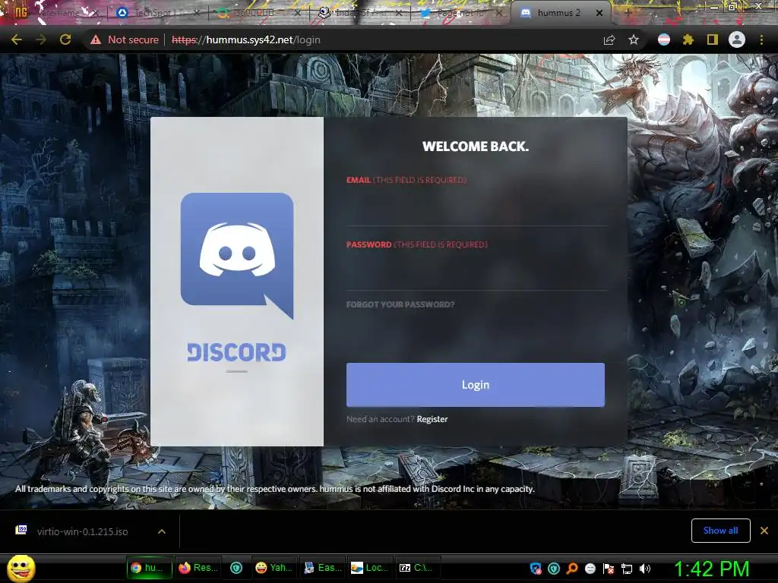Open the Extensions puzzle piece menu
Screen dimensions: 778x583
coord(688,39)
